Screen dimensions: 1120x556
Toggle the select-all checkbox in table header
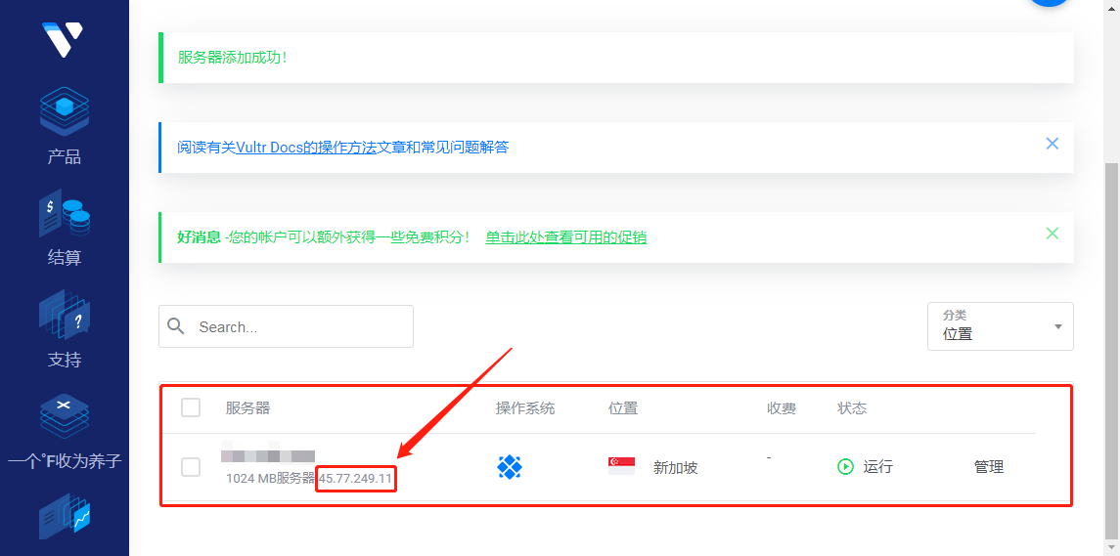click(x=191, y=407)
